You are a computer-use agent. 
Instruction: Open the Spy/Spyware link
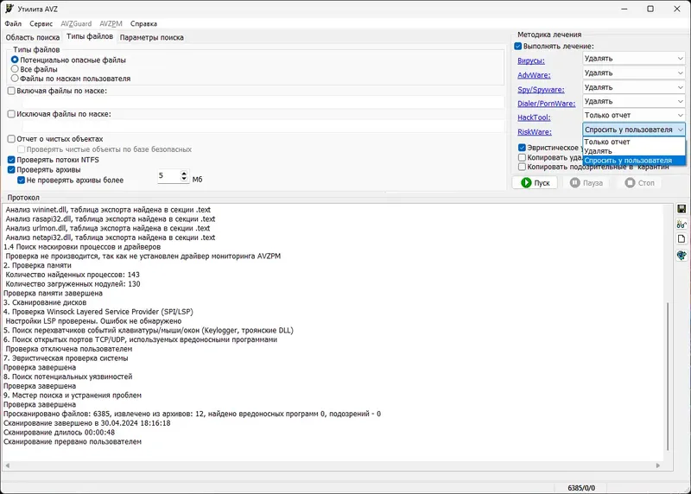coord(541,90)
